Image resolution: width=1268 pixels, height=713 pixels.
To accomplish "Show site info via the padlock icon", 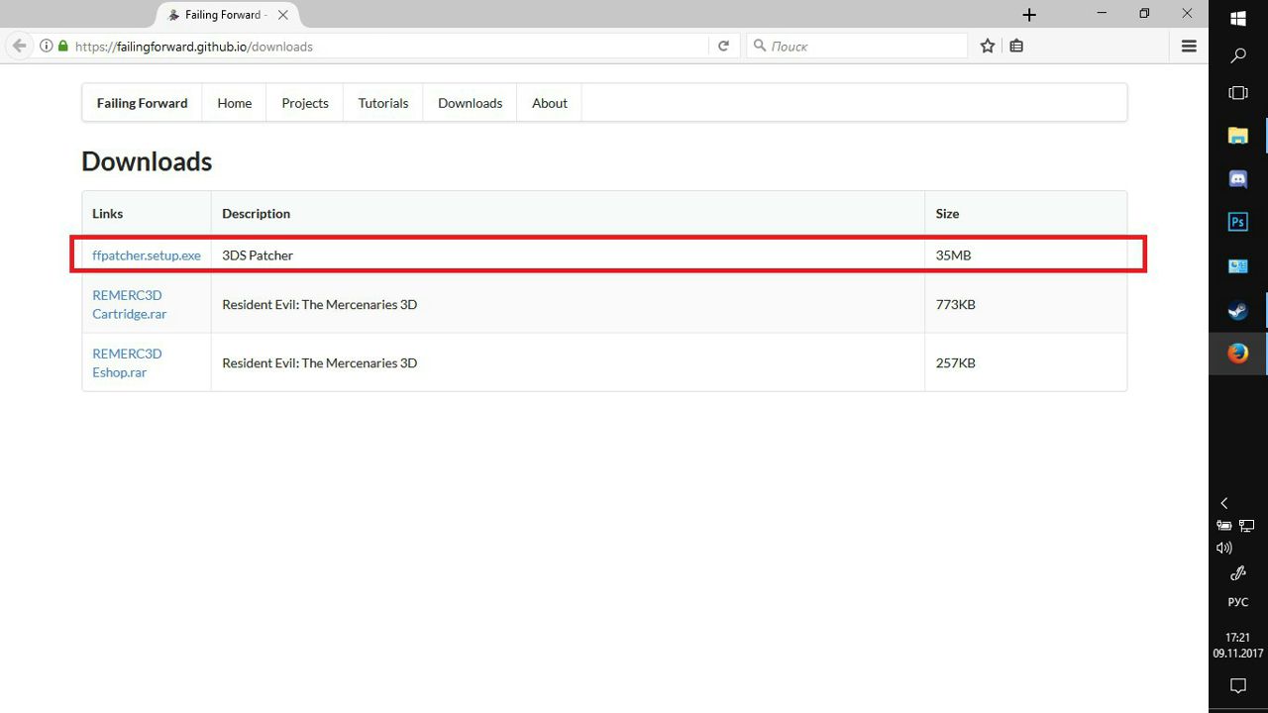I will click(x=63, y=46).
